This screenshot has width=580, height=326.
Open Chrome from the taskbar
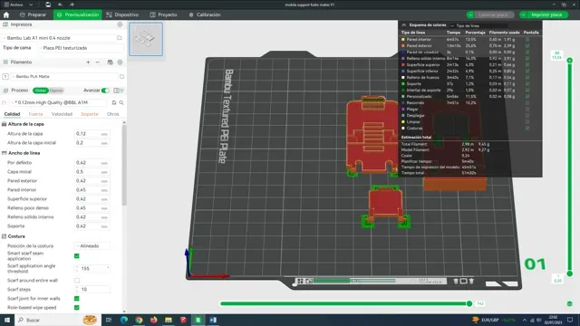point(139,320)
